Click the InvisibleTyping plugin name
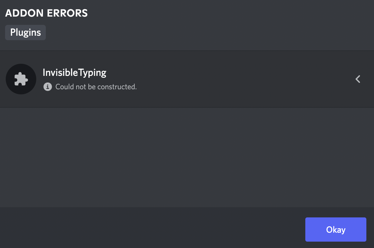The image size is (374, 248). 74,72
